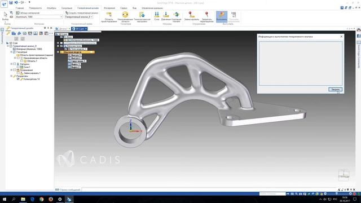Select the Preserve Regions (Неизменяемые области) tool

coord(125,17)
